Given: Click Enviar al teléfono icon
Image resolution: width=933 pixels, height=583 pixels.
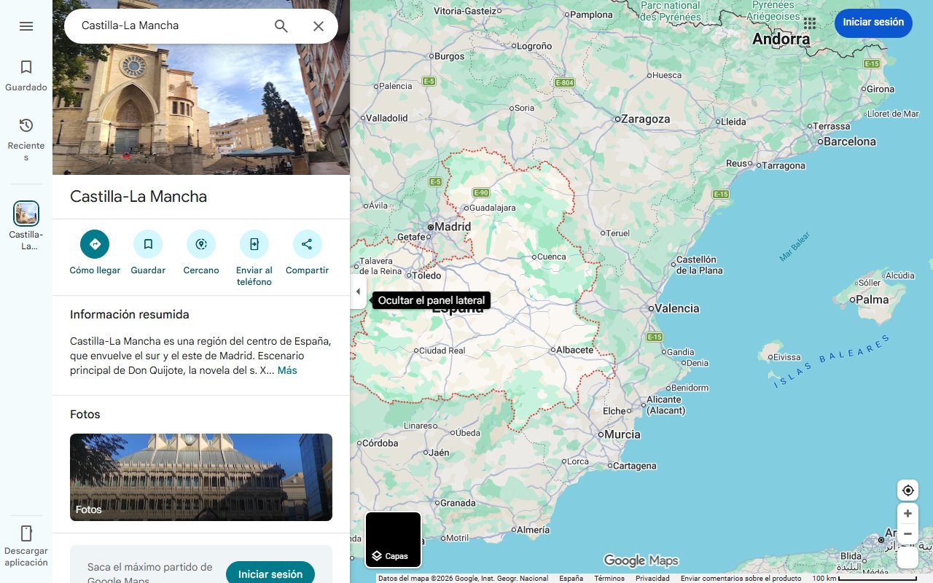Looking at the screenshot, I should click(254, 244).
